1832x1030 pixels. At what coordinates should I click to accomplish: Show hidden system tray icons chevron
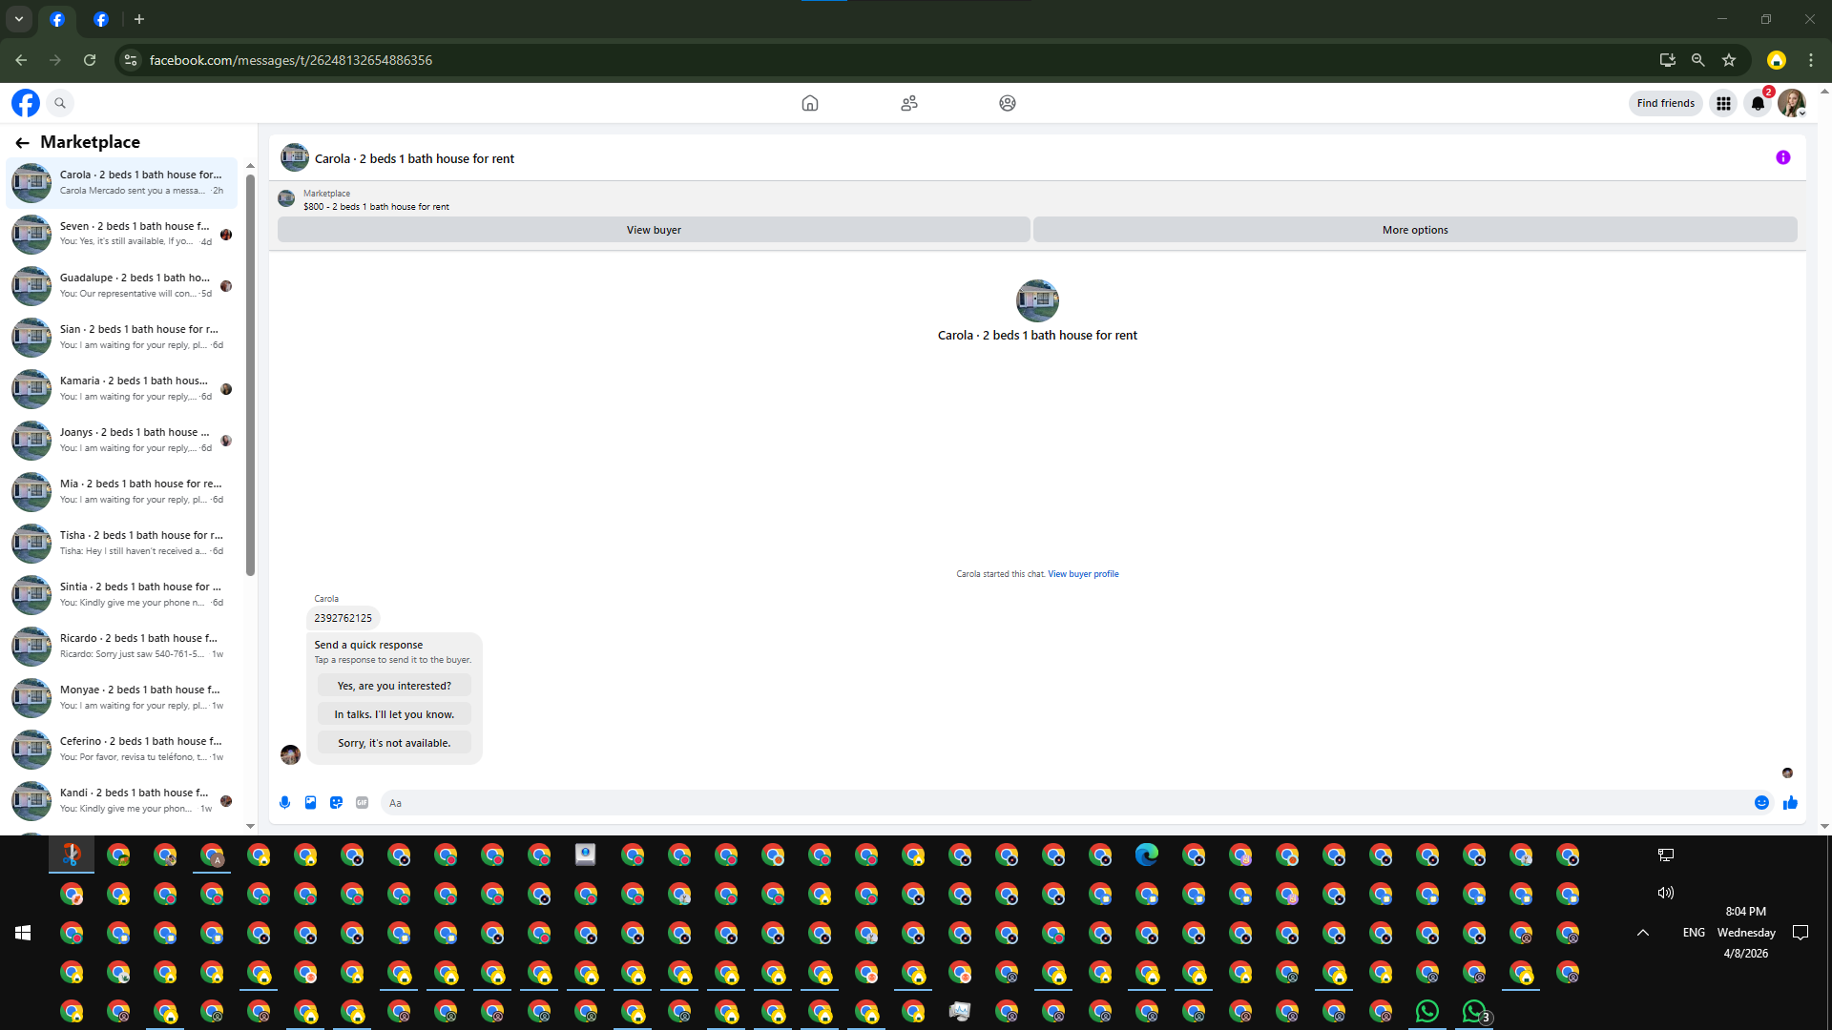[1643, 933]
